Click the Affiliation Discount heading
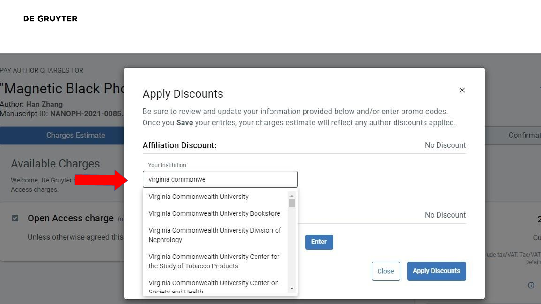Viewport: 541px width, 304px height. [x=179, y=145]
